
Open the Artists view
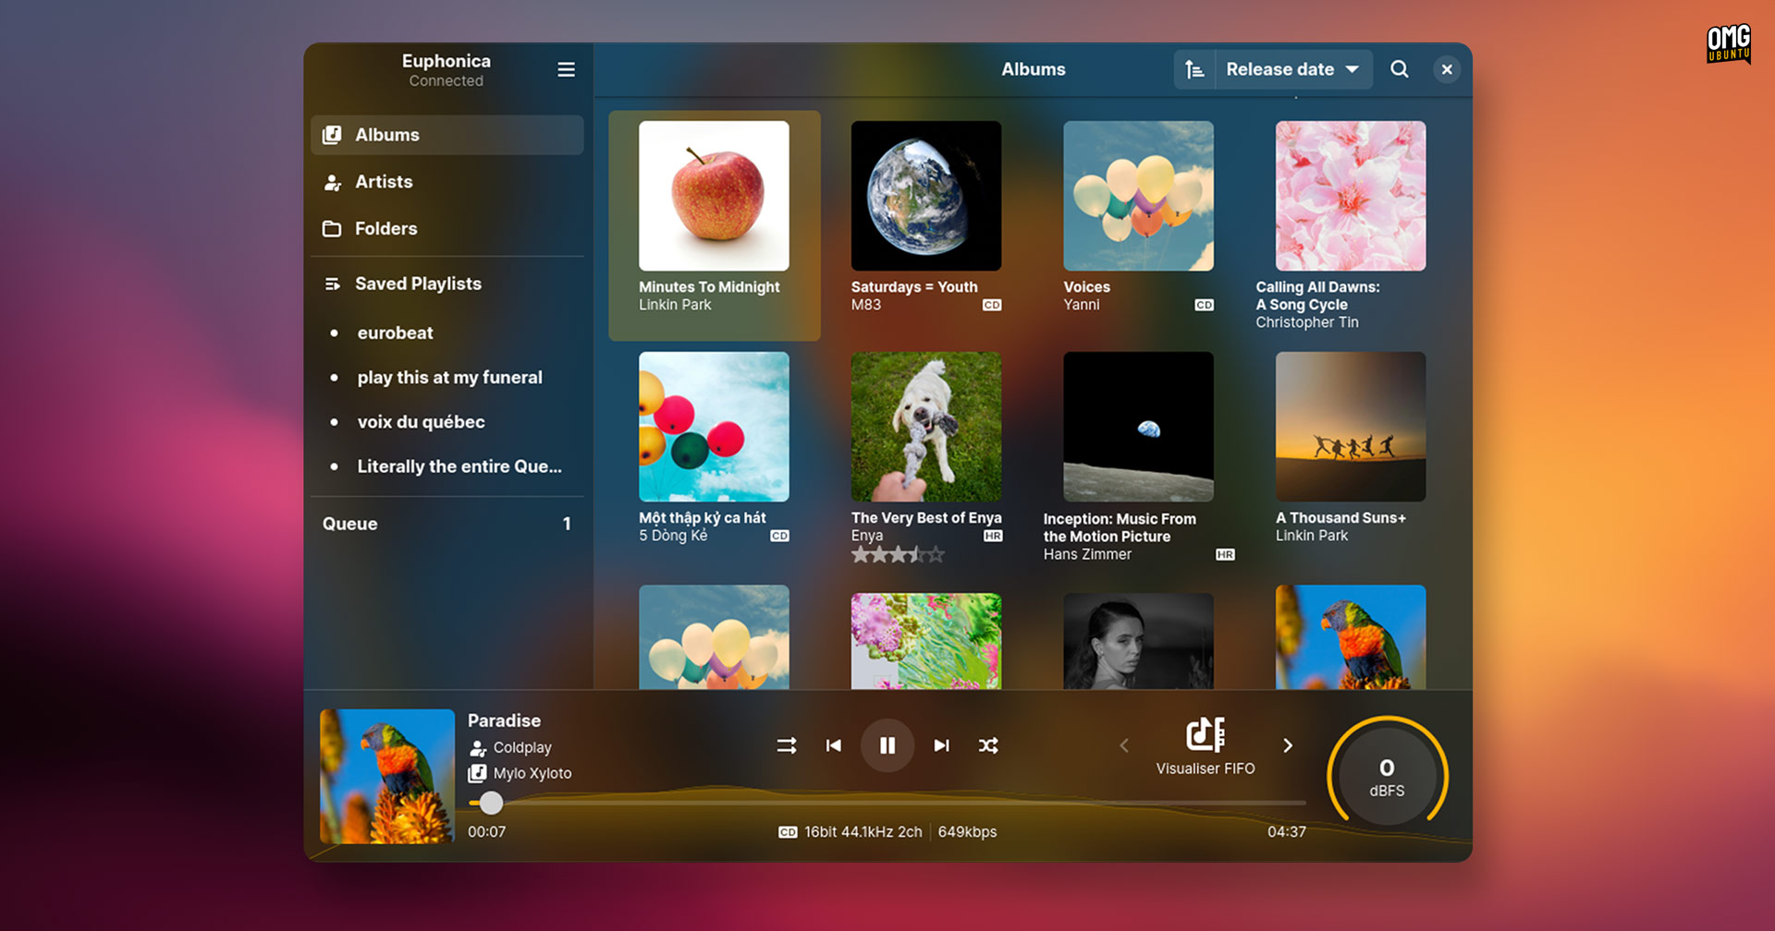pos(384,182)
